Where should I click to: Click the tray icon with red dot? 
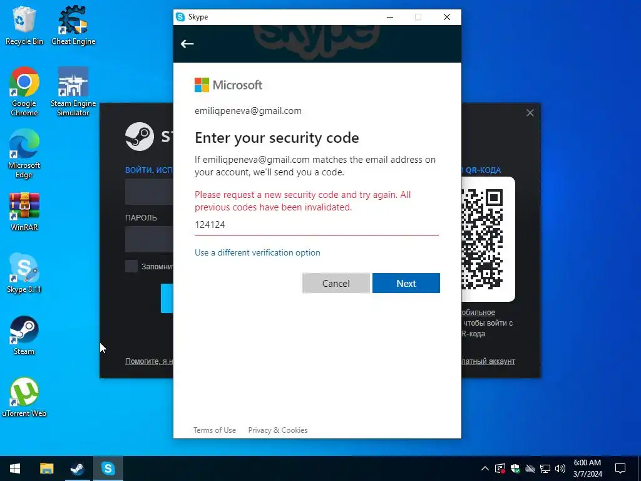point(500,468)
